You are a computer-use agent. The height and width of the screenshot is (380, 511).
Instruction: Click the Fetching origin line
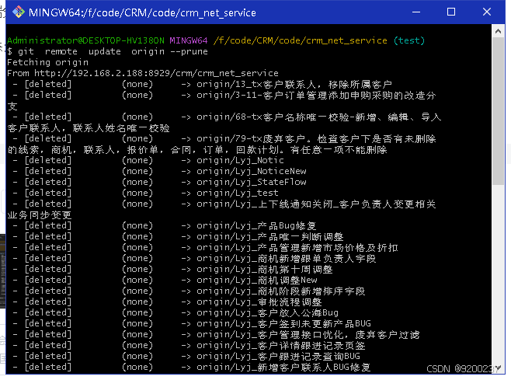click(47, 62)
